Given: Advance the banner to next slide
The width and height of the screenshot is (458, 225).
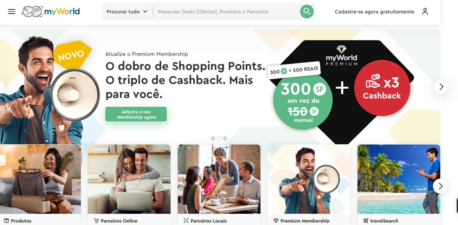Looking at the screenshot, I should (x=441, y=87).
